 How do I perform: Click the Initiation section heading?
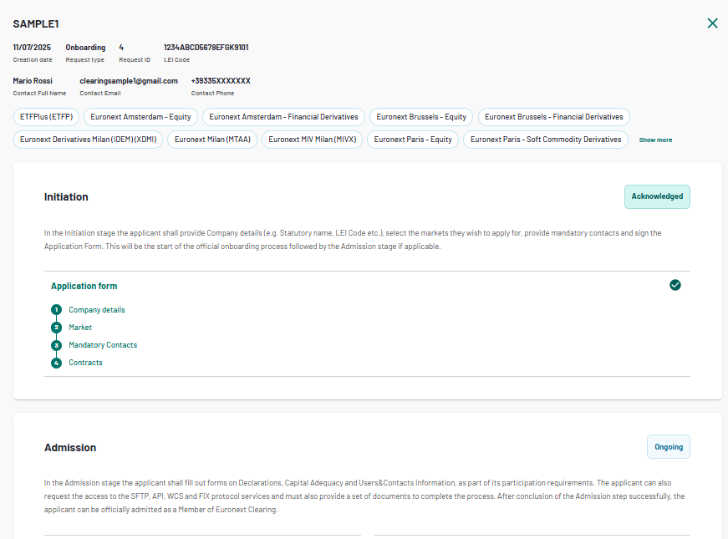click(66, 197)
